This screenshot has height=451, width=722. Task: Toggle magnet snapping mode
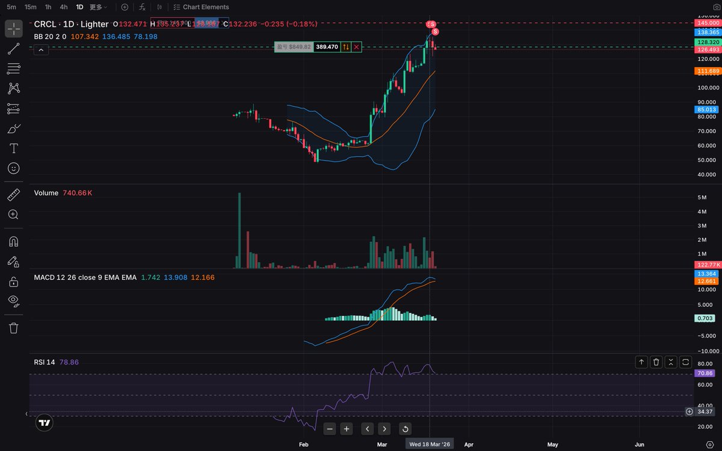pos(13,241)
